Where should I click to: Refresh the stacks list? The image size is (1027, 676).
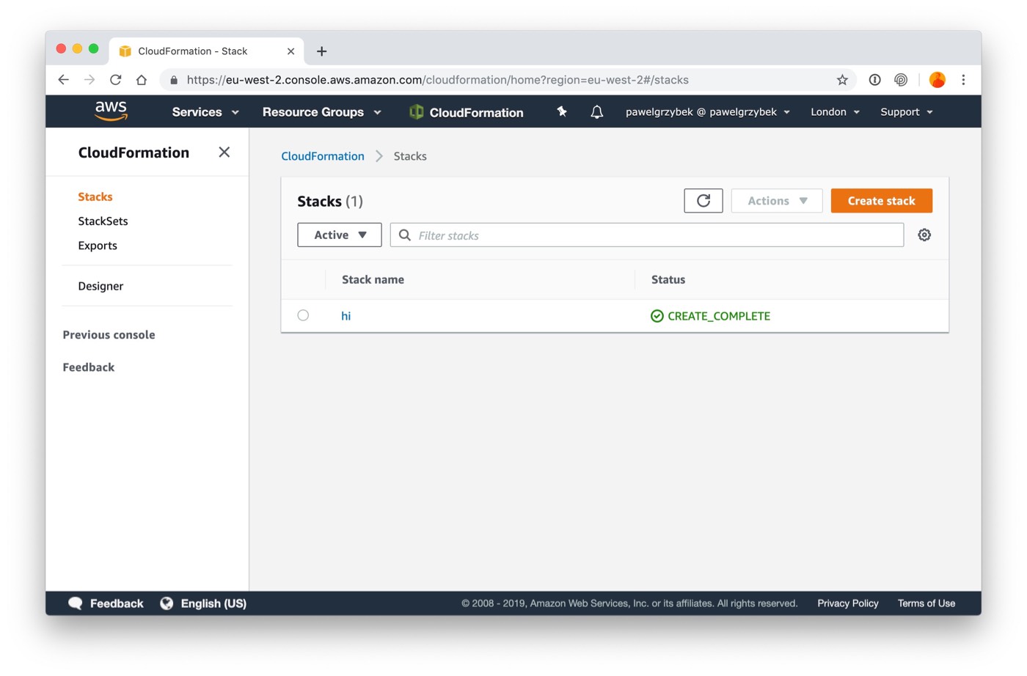[x=703, y=200]
